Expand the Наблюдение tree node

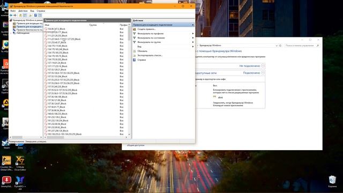(x=11, y=33)
